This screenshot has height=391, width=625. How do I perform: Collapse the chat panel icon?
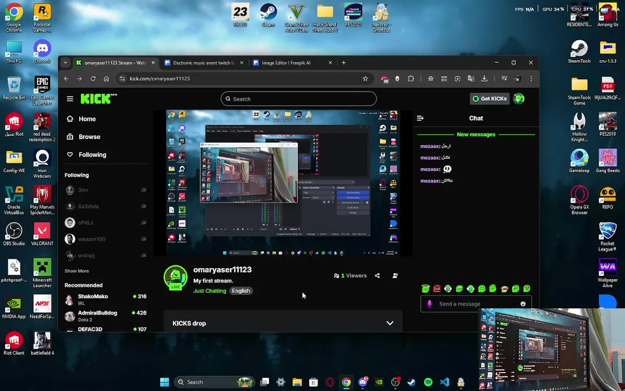click(420, 118)
